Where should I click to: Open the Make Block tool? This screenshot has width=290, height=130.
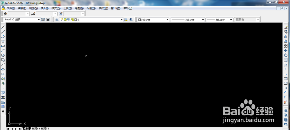click(3, 83)
